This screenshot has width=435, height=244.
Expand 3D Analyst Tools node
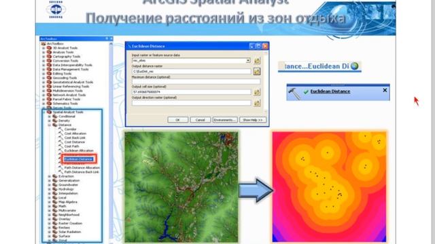point(43,48)
